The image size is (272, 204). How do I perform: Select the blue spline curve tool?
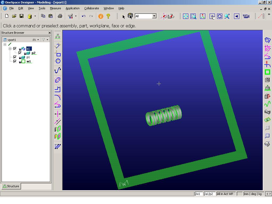(x=58, y=70)
